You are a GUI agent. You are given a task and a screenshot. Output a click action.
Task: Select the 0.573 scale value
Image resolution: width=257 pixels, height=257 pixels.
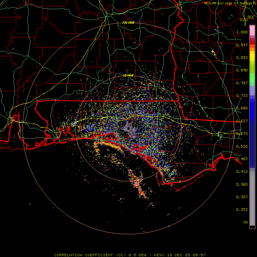(242, 134)
